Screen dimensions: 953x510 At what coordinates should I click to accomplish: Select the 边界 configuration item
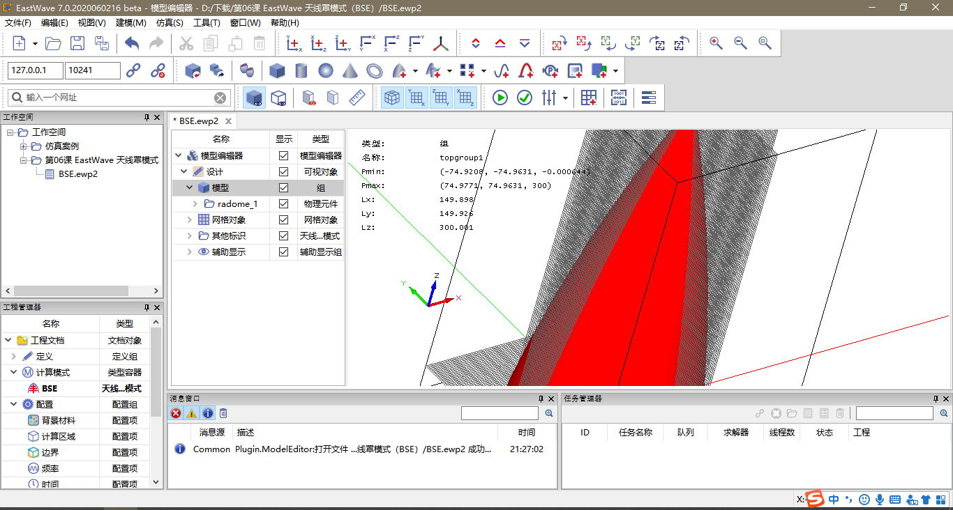click(x=50, y=453)
